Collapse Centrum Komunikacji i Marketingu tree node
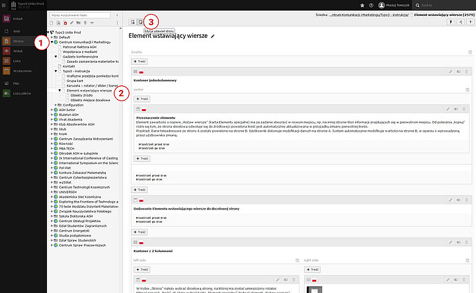This screenshot has height=293, width=476. [52, 42]
